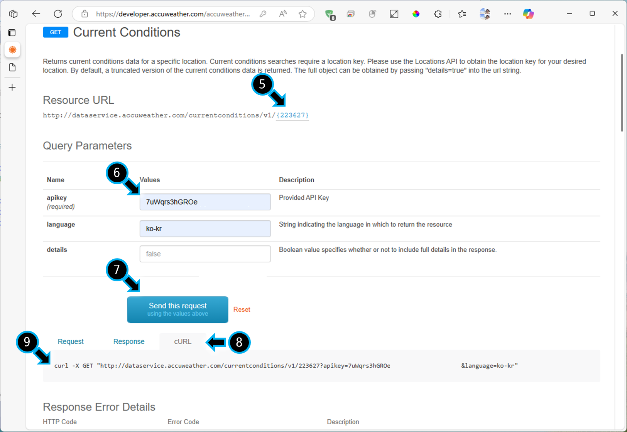The width and height of the screenshot is (627, 432).
Task: Open the browser profile avatar
Action: coord(485,14)
